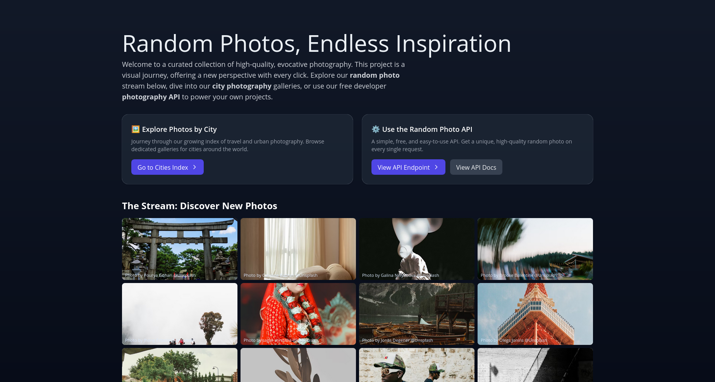
Task: Click the Explore Photos by City heading
Action: pyautogui.click(x=179, y=129)
